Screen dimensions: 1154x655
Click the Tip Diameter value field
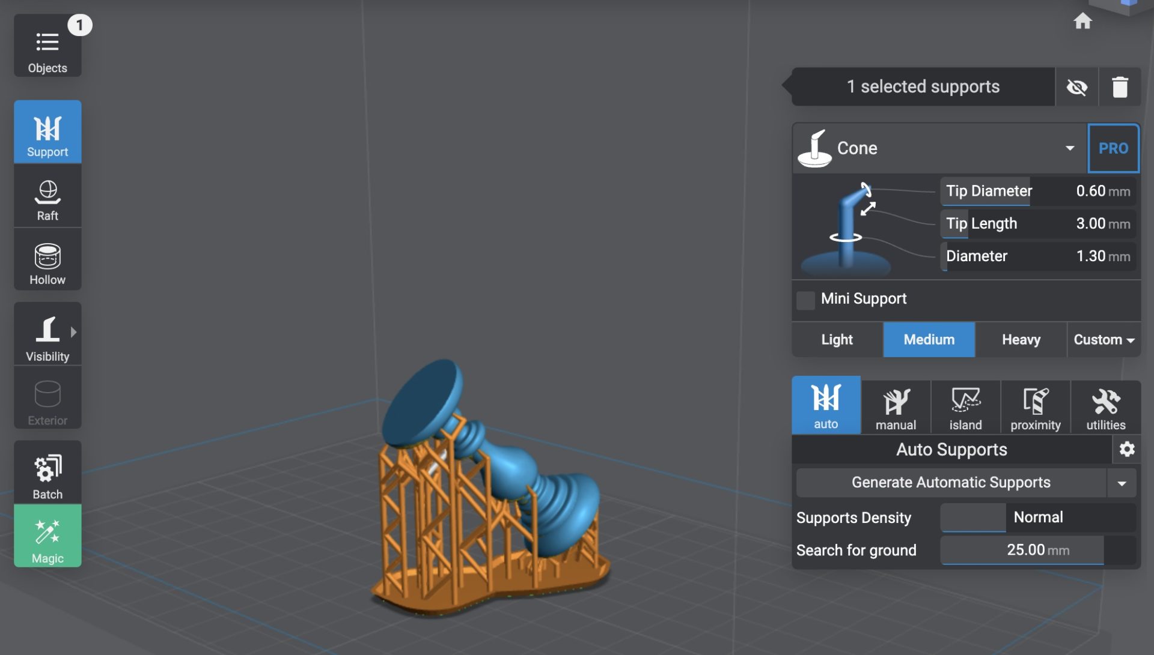pyautogui.click(x=1090, y=191)
